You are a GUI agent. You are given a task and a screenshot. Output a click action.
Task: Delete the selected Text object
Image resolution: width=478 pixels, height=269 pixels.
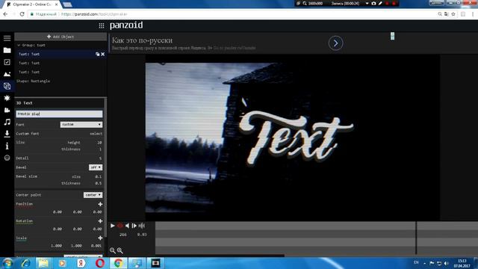point(103,54)
